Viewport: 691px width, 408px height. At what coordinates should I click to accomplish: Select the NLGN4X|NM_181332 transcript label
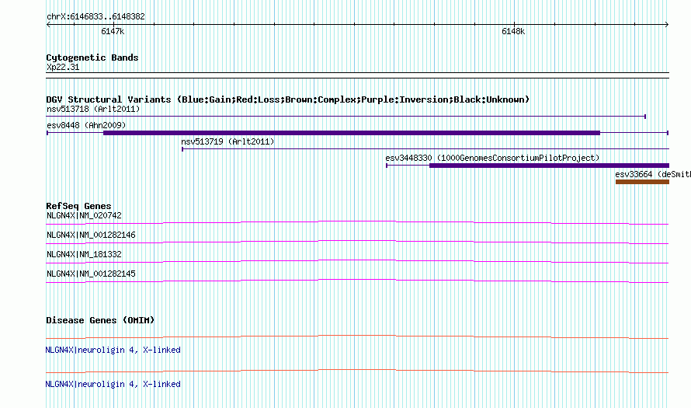84,254
